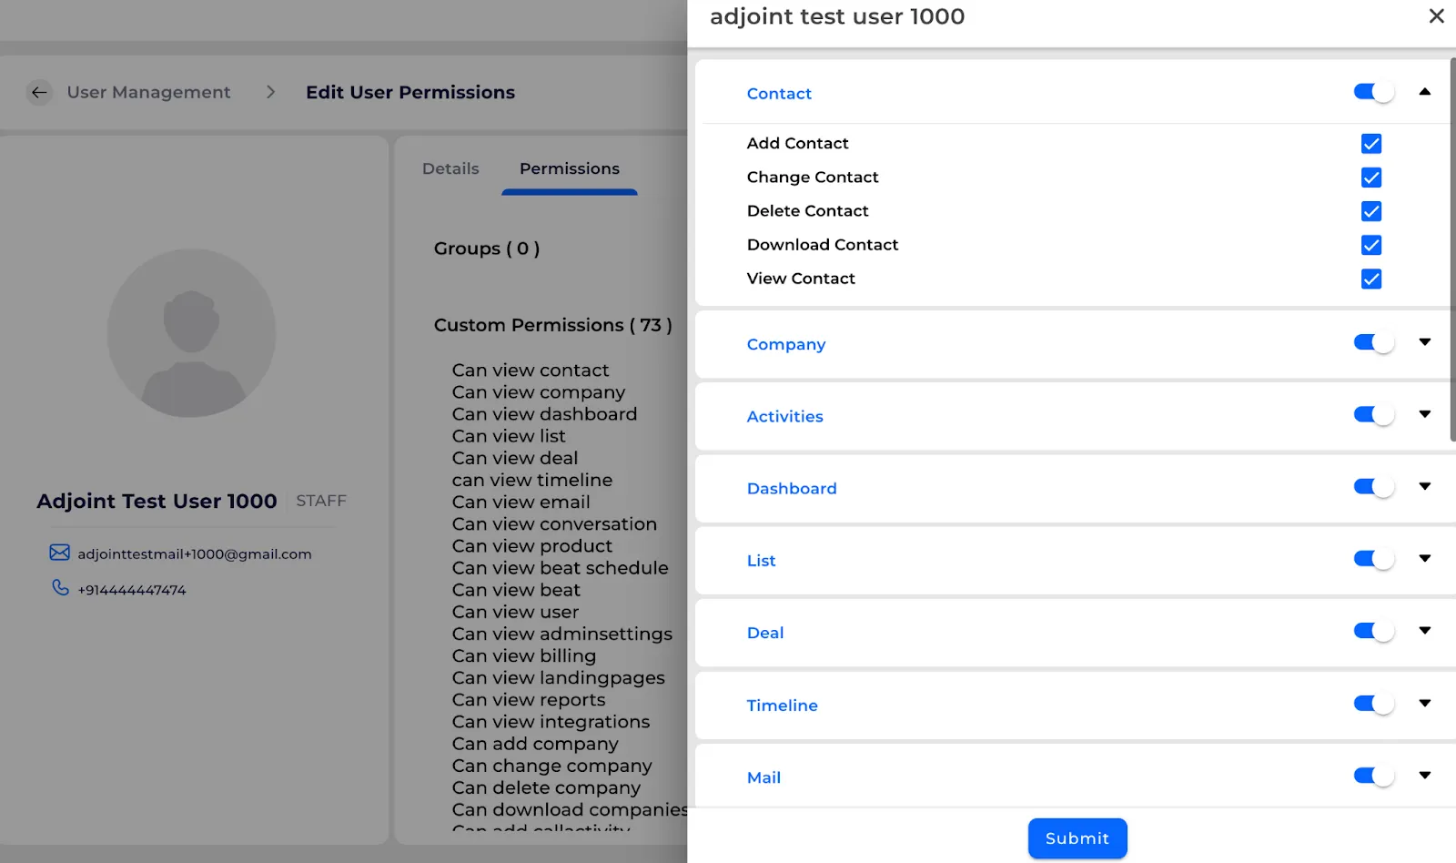This screenshot has height=863, width=1456.
Task: Expand the Dashboard permissions arrow
Action: [1425, 486]
